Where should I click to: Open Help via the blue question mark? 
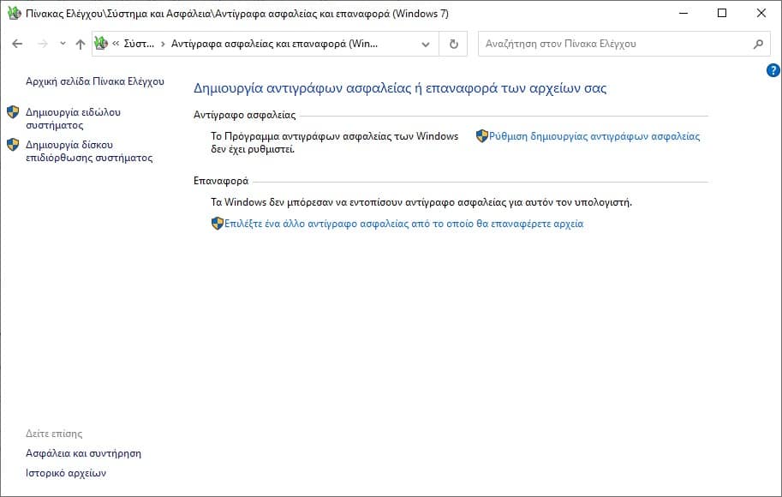tap(772, 70)
